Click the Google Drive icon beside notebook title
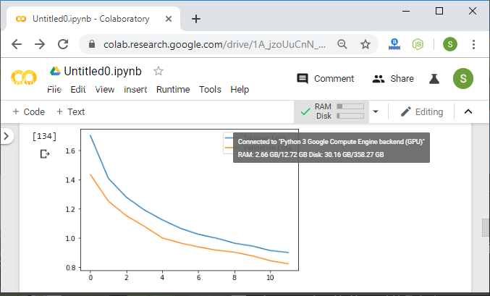 [55, 71]
